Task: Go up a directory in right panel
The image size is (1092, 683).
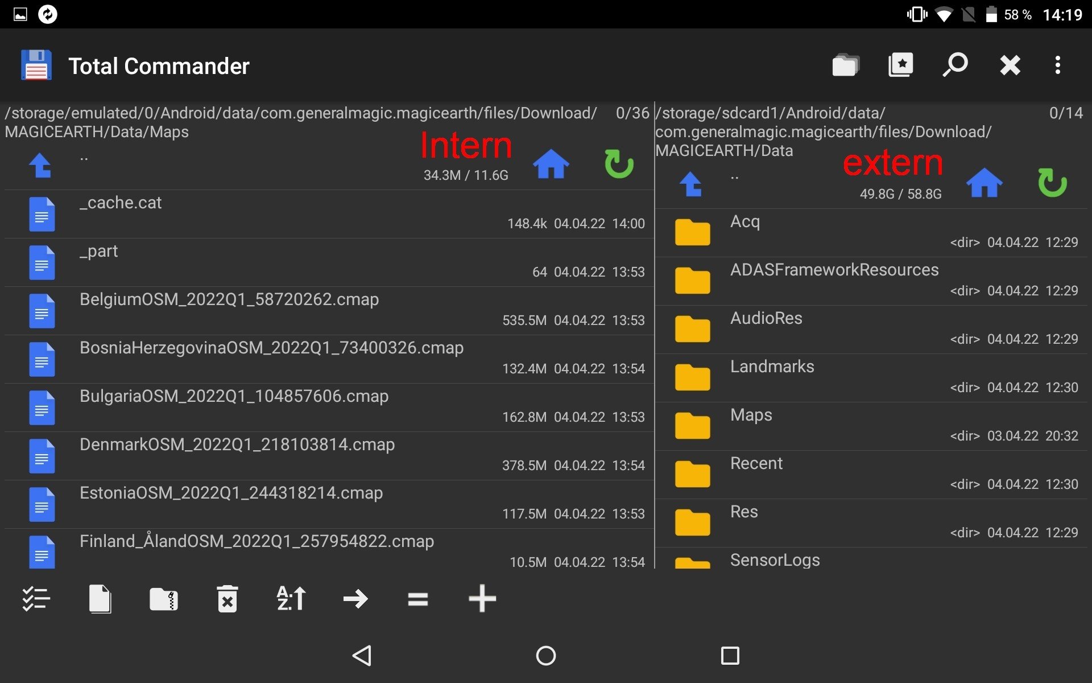Action: [691, 184]
